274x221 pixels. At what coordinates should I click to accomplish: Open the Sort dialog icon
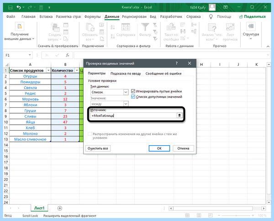[x=126, y=27]
